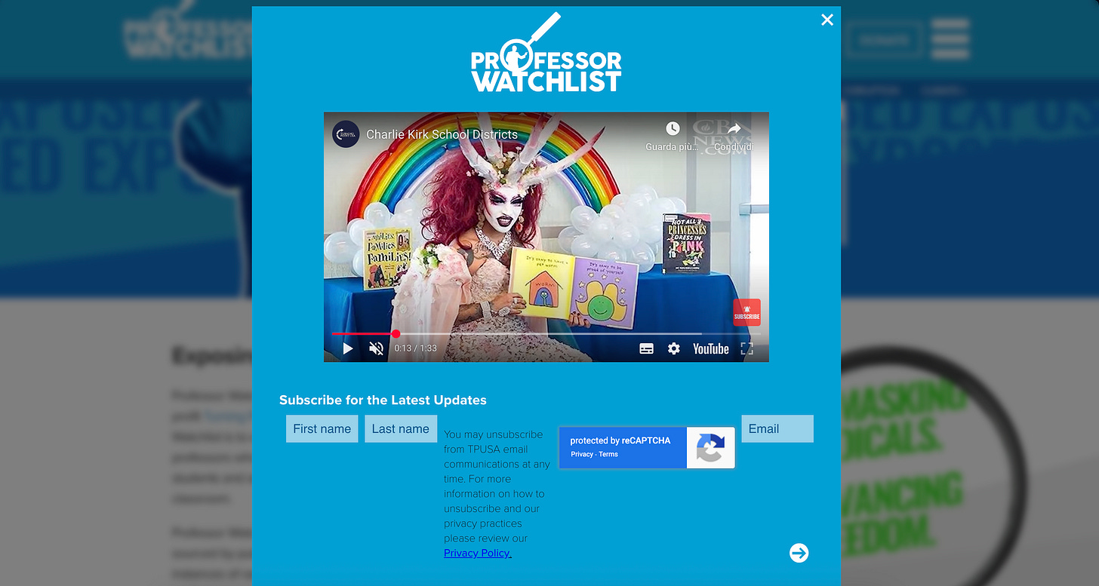Click the Last name field
Viewport: 1099px width, 586px height.
401,428
